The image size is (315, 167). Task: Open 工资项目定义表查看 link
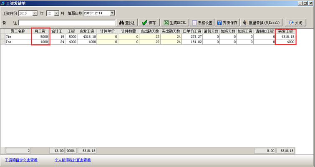coord(21,160)
